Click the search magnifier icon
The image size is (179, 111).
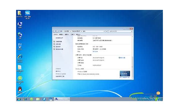coord(132,31)
